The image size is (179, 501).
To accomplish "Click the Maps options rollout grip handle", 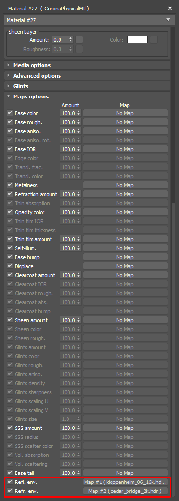I will (x=165, y=96).
